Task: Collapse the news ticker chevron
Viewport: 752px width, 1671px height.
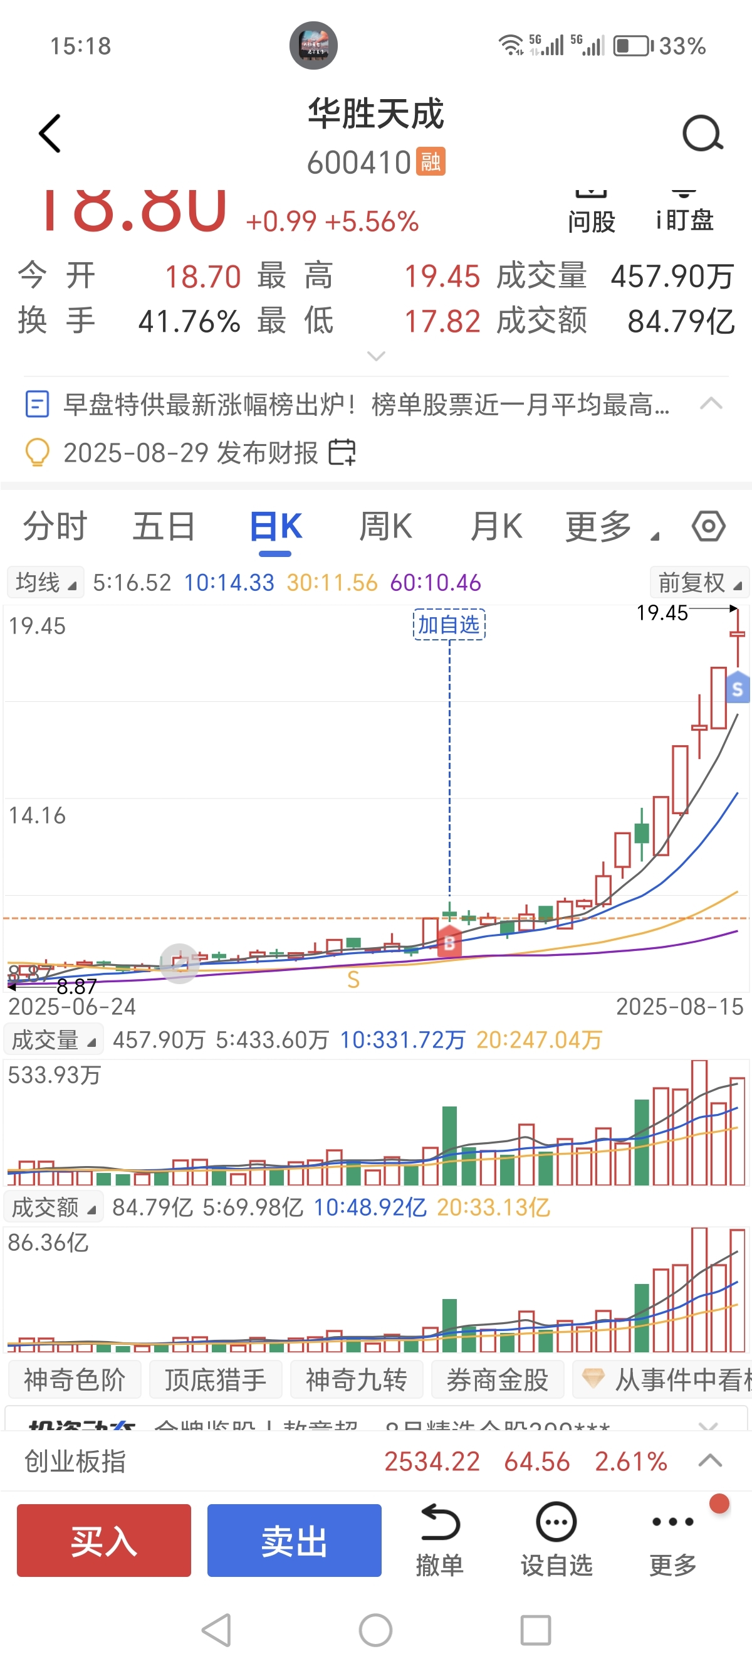Action: point(711,403)
